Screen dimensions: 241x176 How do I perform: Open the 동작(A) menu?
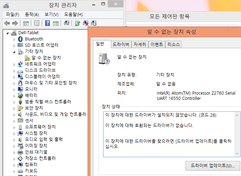pos(32,15)
